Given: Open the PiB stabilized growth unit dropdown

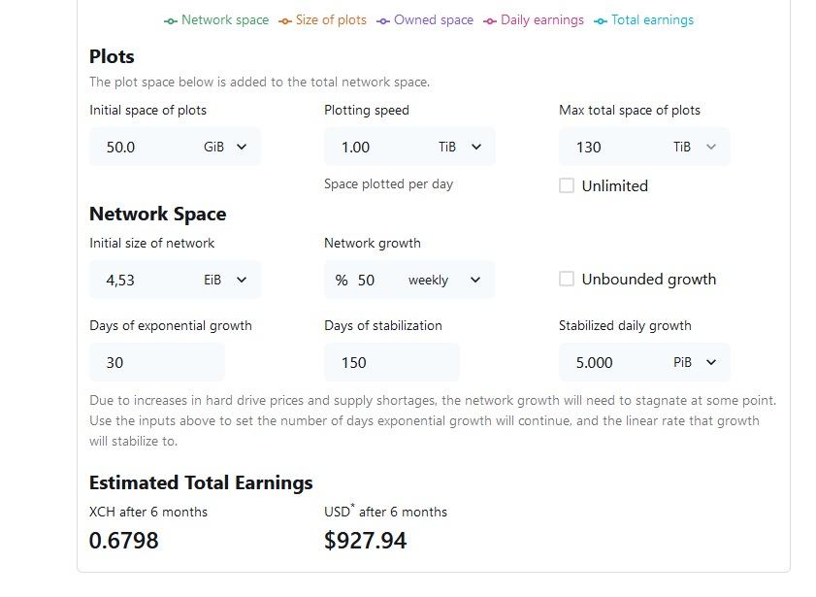Looking at the screenshot, I should pyautogui.click(x=694, y=362).
